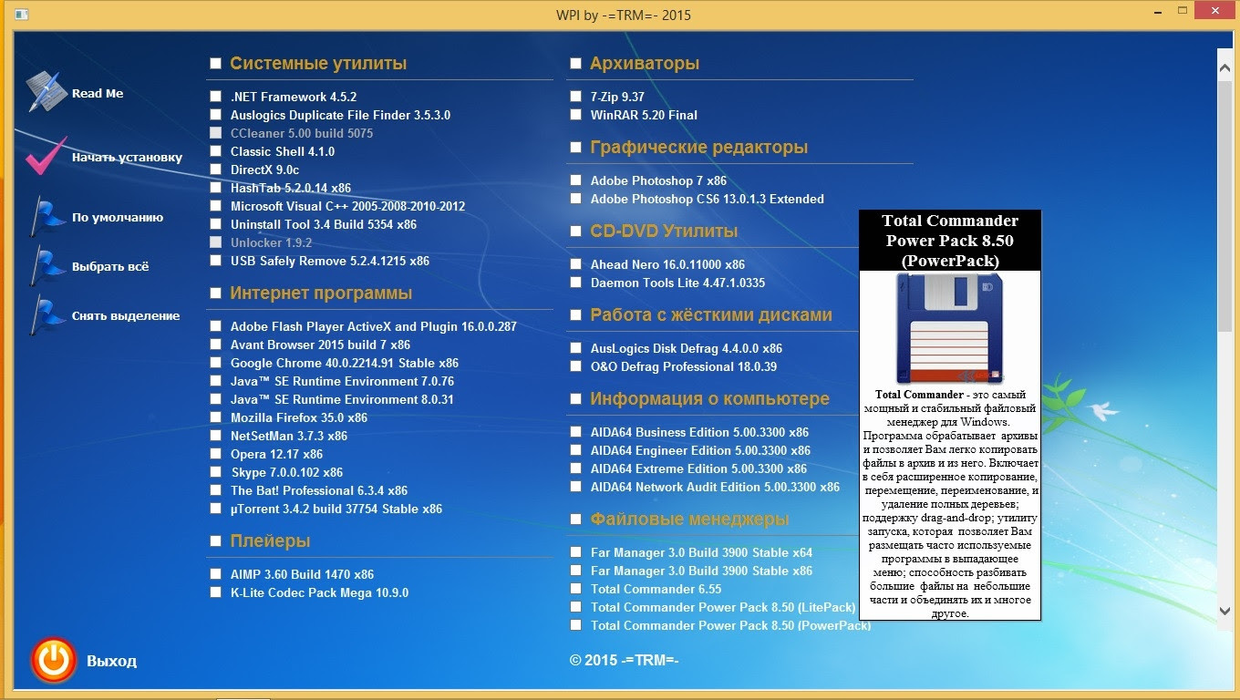1240x700 pixels.
Task: Check Daemon Tools Lite 4.47.1.0335
Action: pyautogui.click(x=575, y=283)
